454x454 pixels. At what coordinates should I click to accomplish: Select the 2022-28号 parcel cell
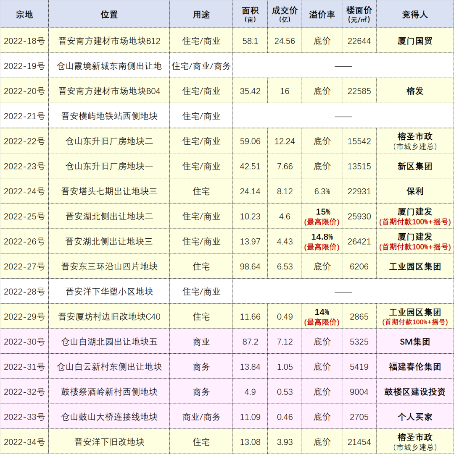tap(24, 291)
